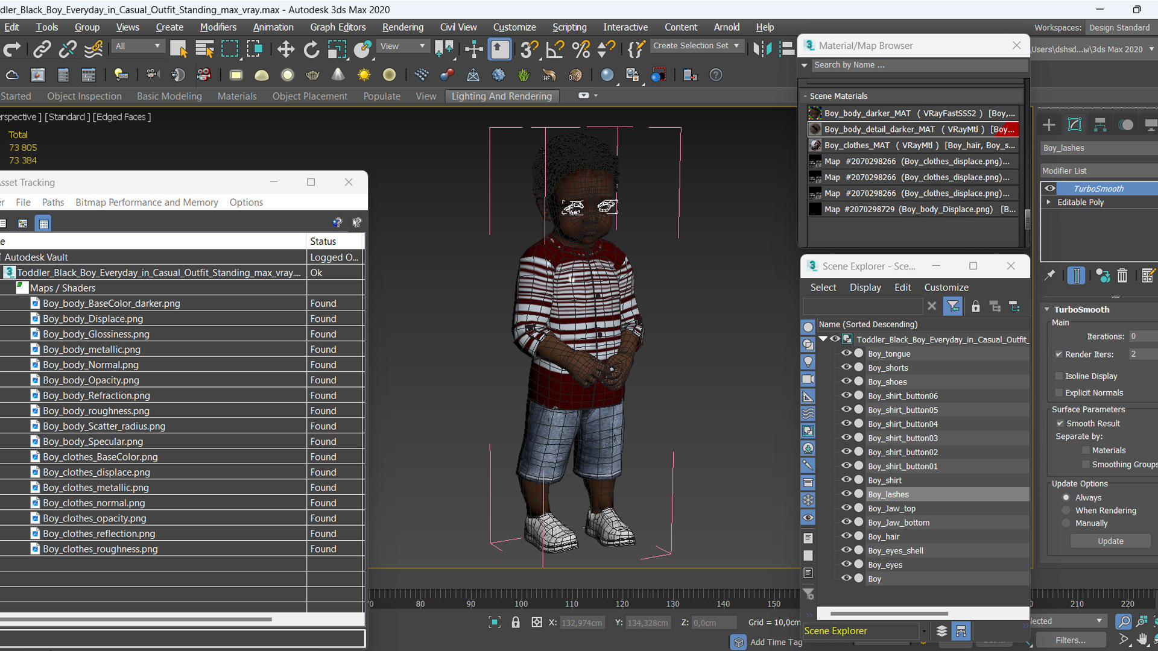
Task: Collapse the Toddler_Black_Boy scene tree node
Action: click(x=823, y=339)
